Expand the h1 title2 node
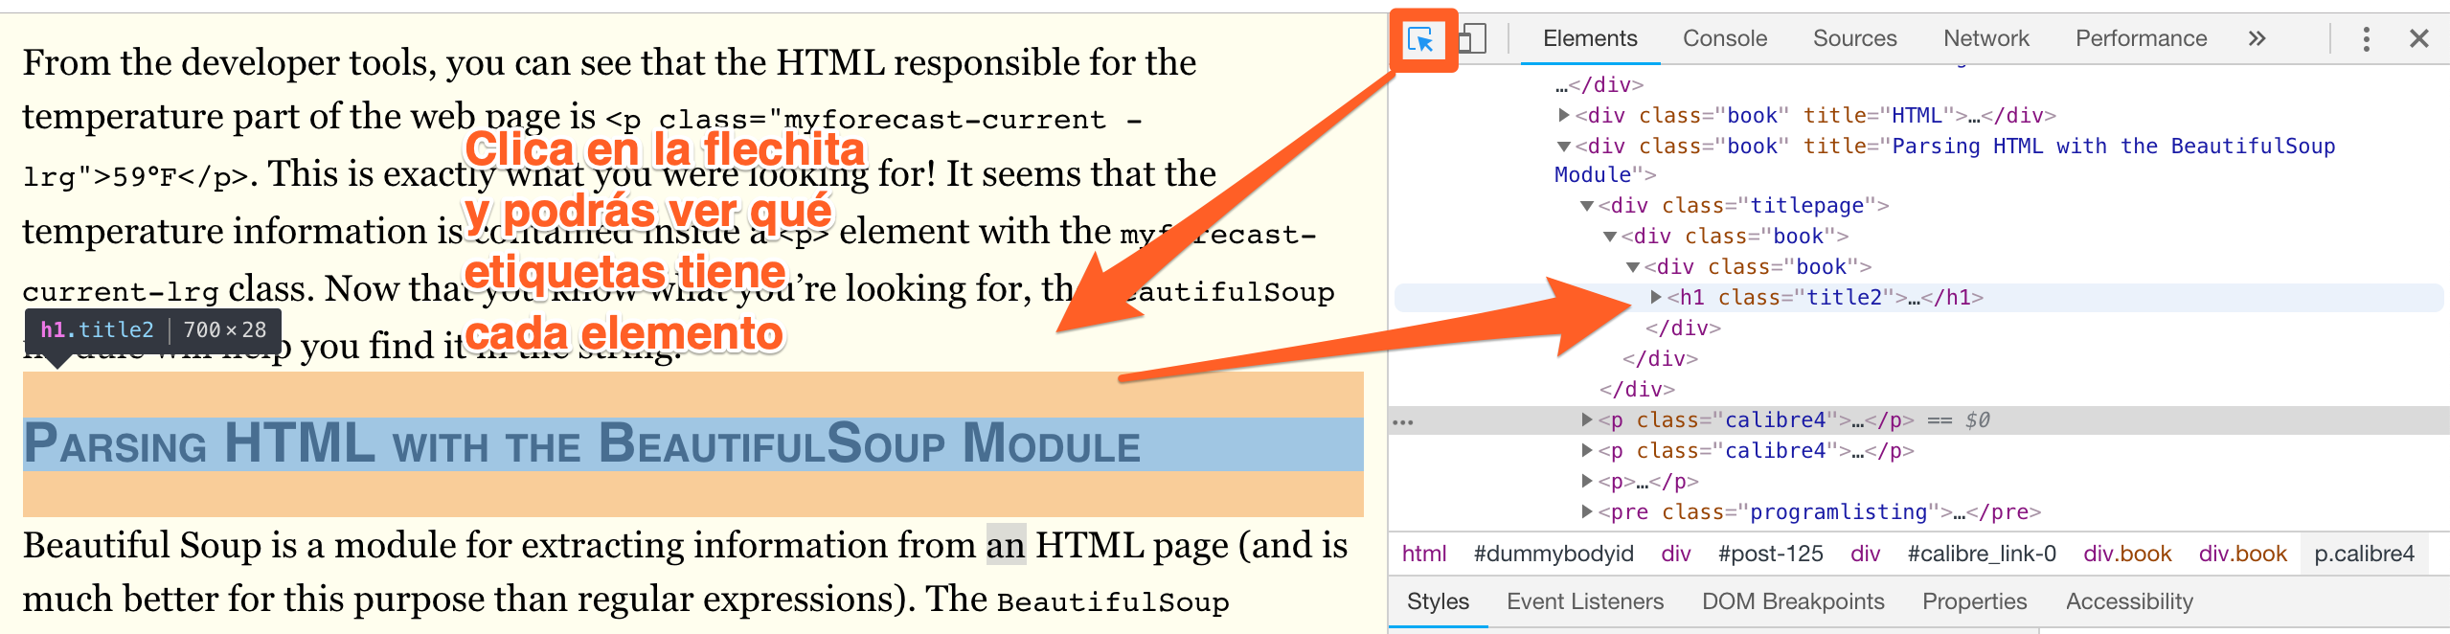Image resolution: width=2450 pixels, height=634 pixels. pyautogui.click(x=1656, y=297)
